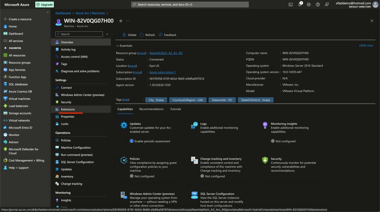The height and width of the screenshot is (212, 380).
Task: Open Cloud Shell from the top bar
Action: (291, 4)
